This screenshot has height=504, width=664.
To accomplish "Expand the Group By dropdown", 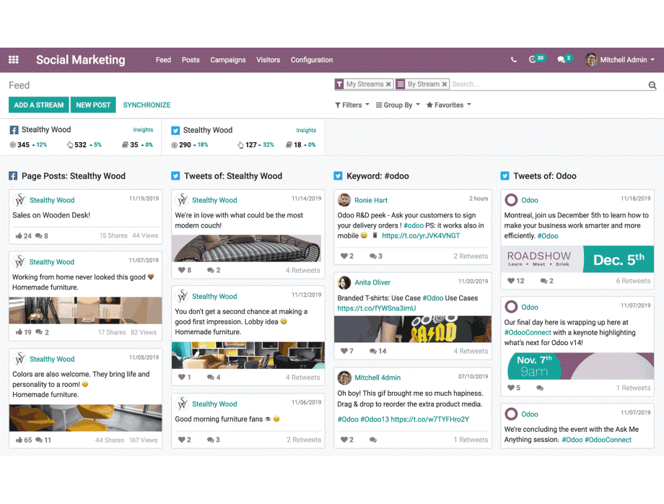I will [x=398, y=105].
